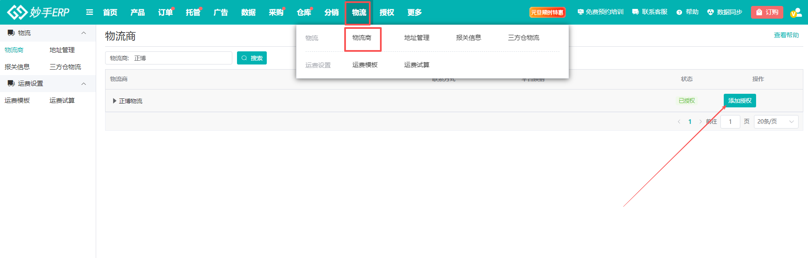Click 免费预约培训 training icon
808x258 pixels.
tap(580, 12)
